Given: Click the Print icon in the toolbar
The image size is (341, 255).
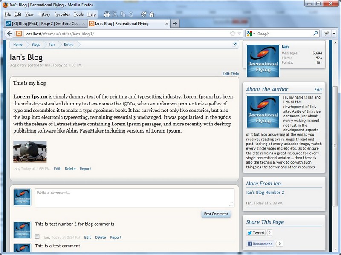Looking at the screenshot, I should click(107, 14).
